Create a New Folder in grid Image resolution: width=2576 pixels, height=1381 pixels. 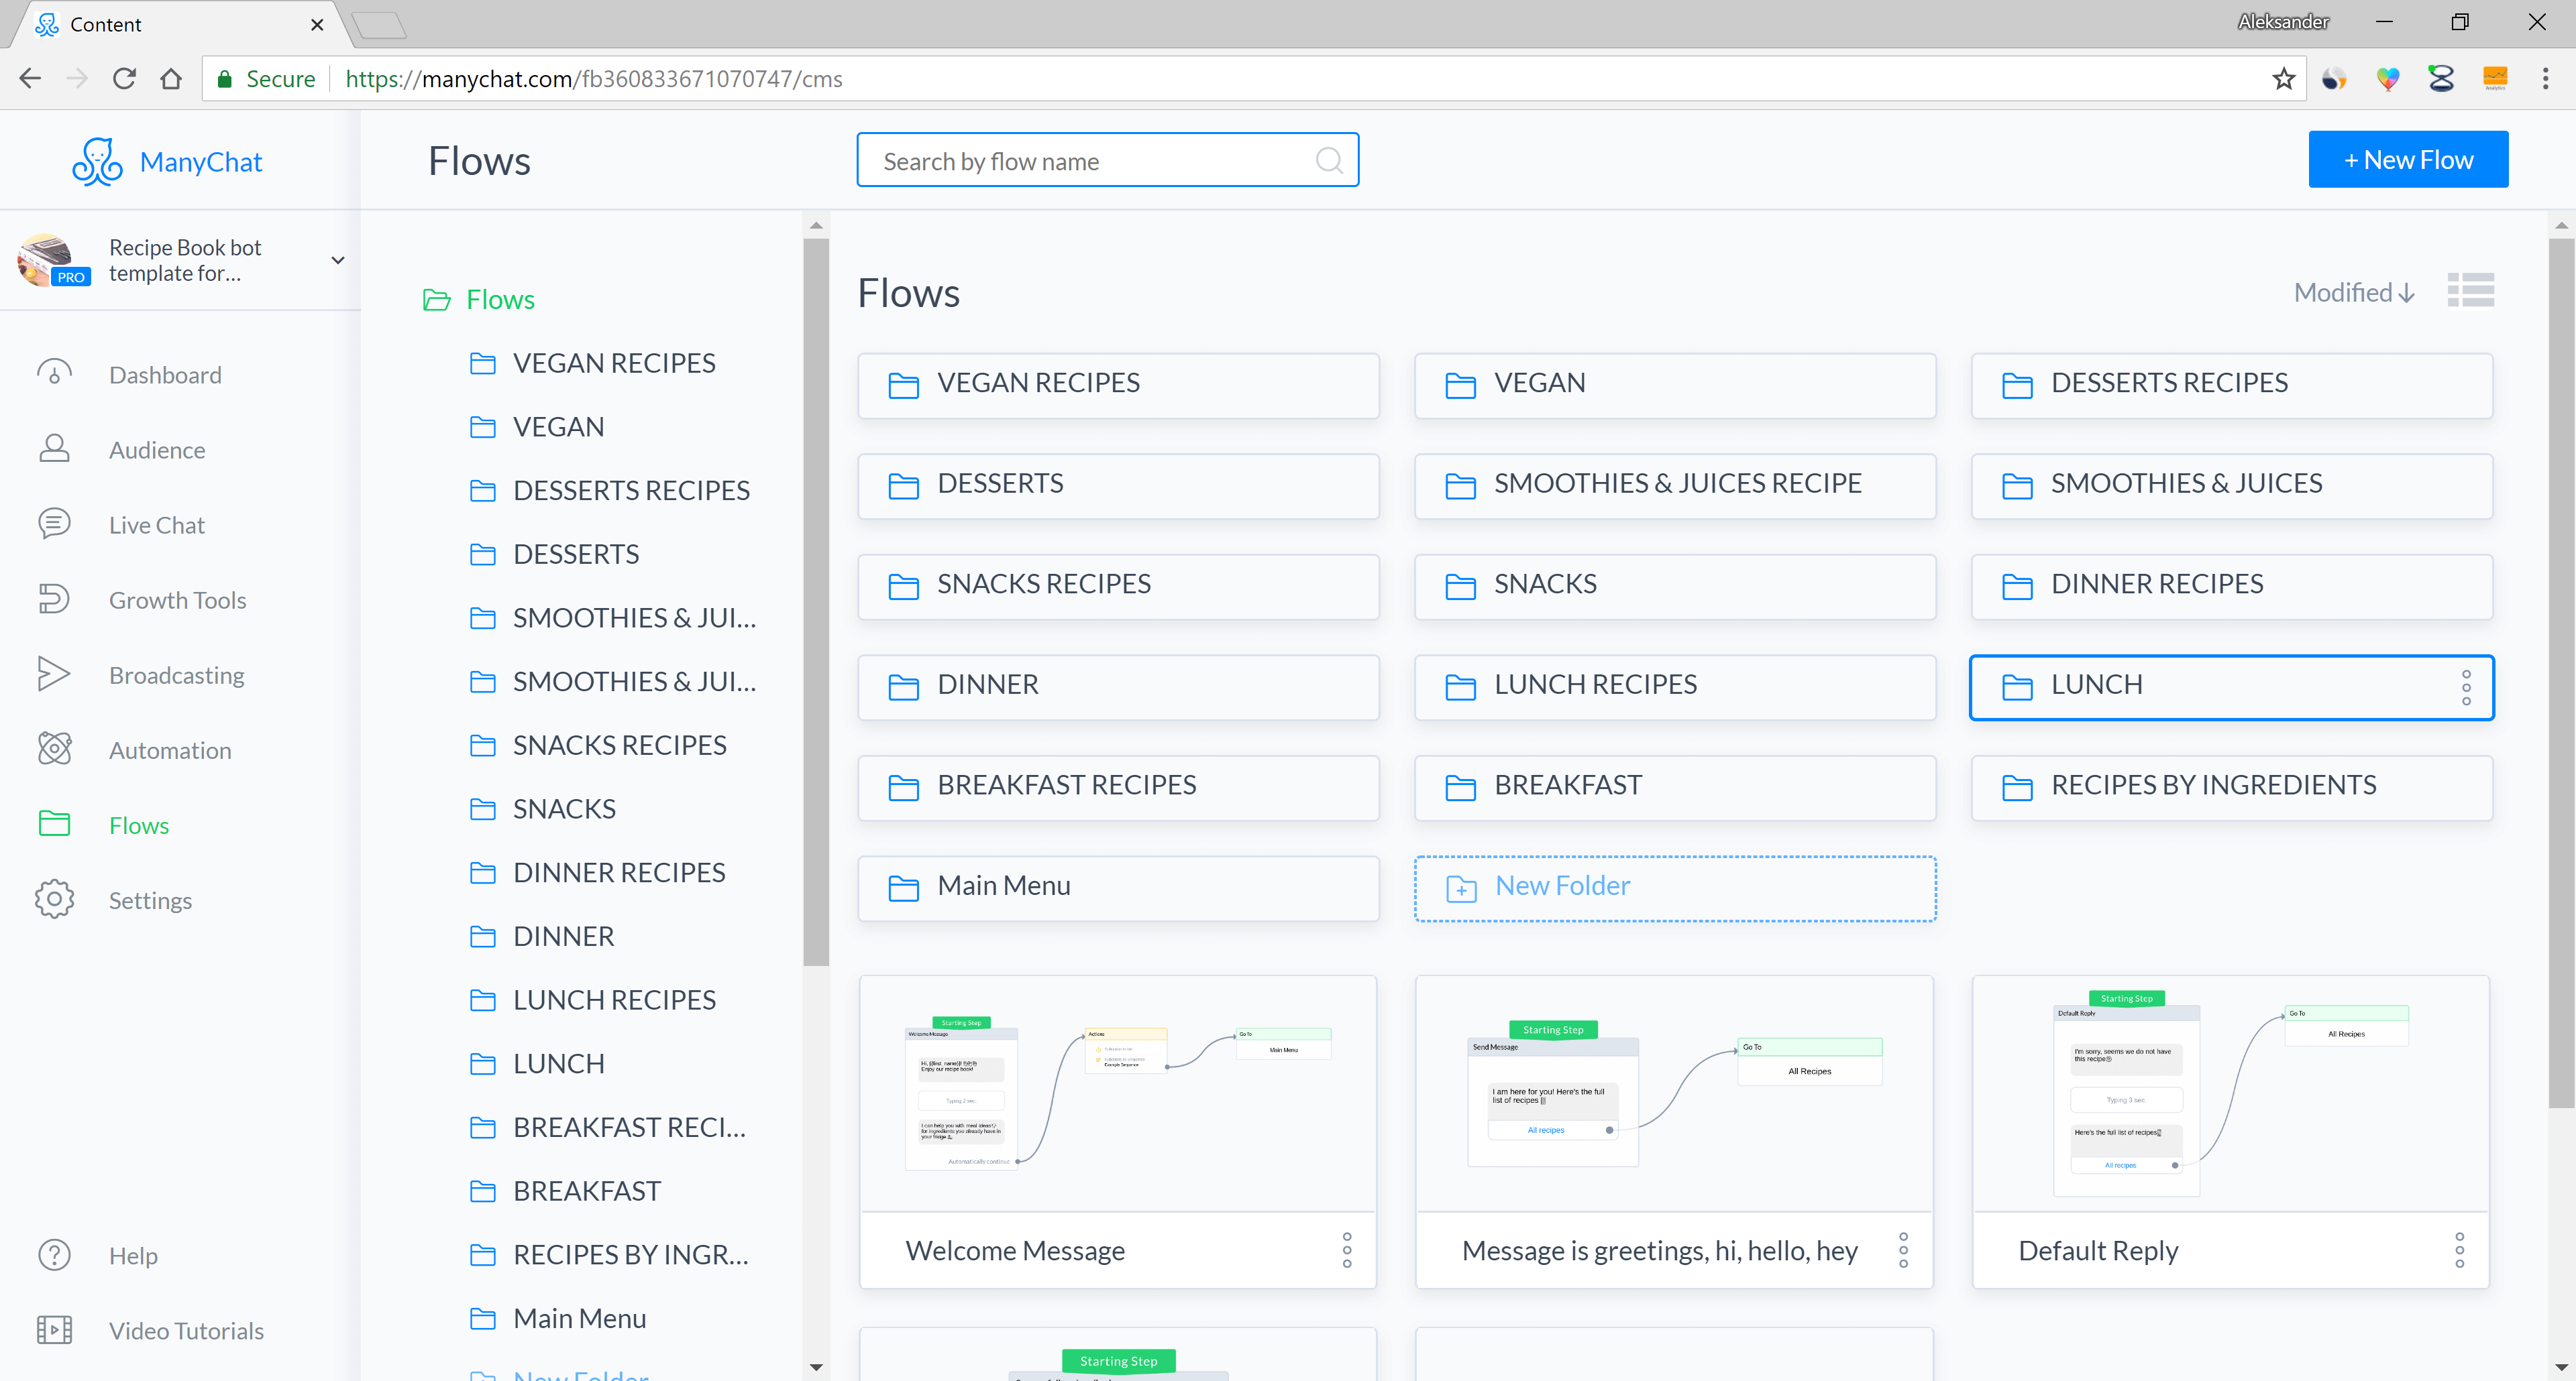(1674, 888)
